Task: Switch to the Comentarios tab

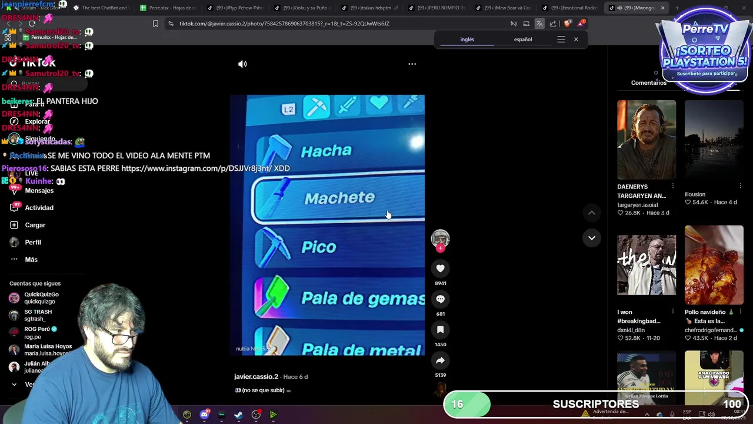Action: [649, 82]
